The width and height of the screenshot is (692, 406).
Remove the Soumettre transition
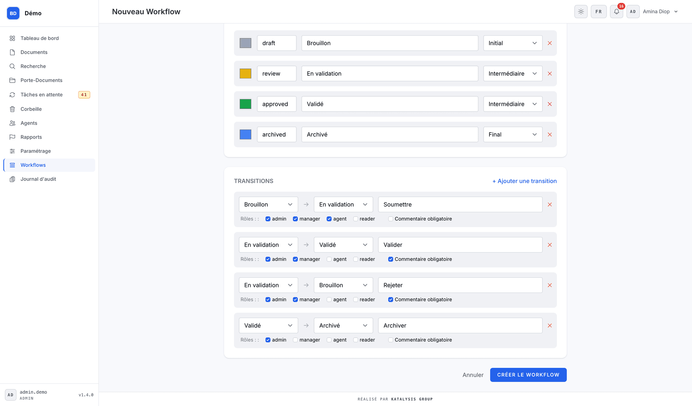550,205
